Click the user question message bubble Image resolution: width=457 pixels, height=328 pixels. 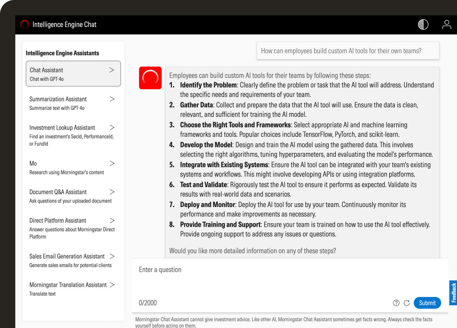point(348,51)
